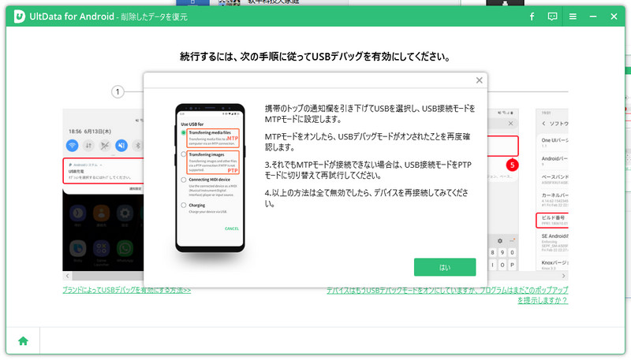
Task: Minimize the UltData window
Action: click(x=593, y=17)
